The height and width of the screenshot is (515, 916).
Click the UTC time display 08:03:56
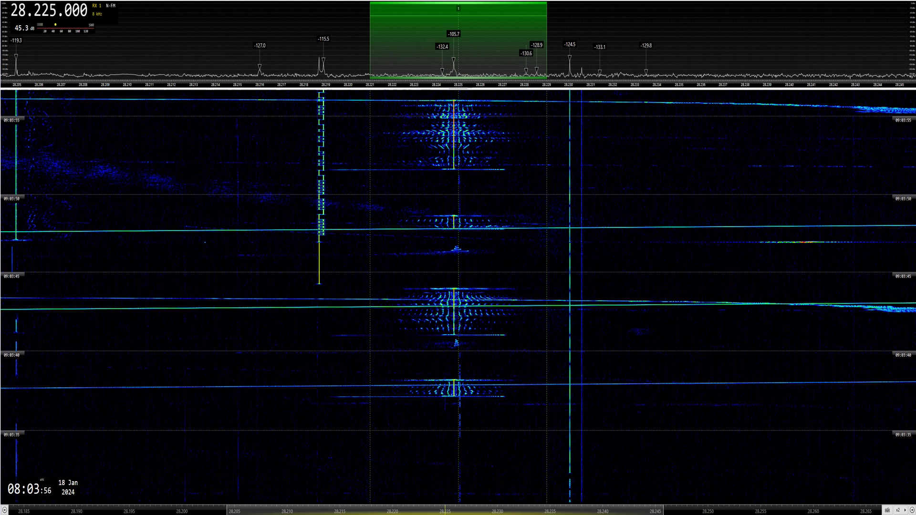pos(29,489)
